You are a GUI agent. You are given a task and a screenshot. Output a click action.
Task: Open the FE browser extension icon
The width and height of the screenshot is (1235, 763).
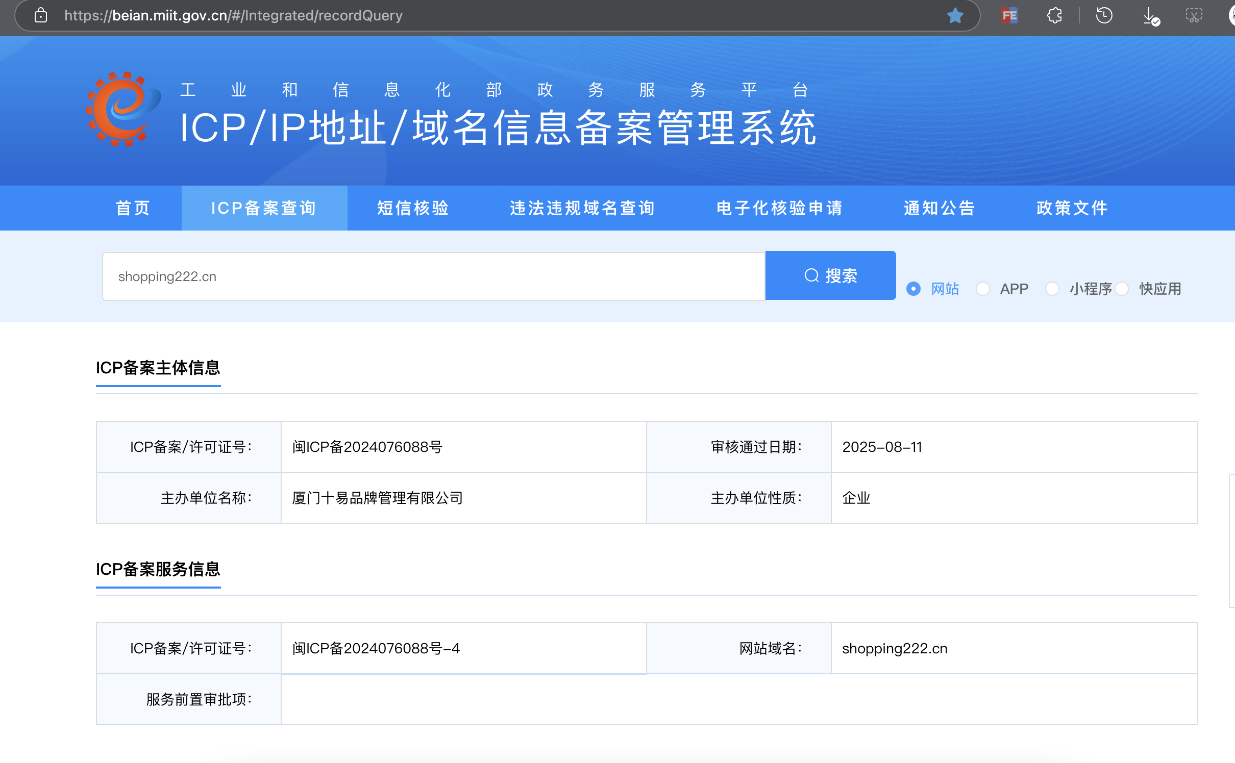click(1009, 16)
